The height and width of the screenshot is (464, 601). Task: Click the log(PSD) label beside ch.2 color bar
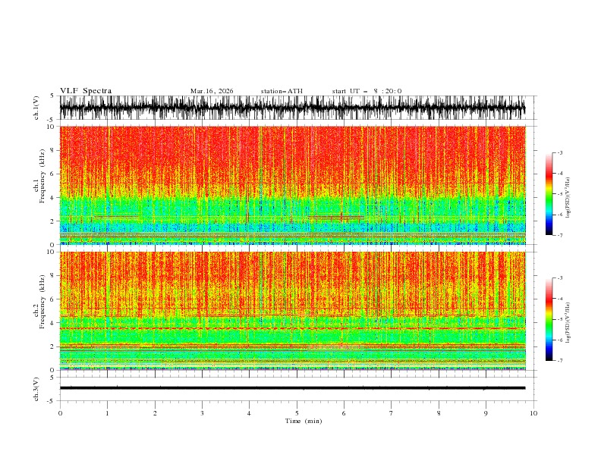point(568,323)
